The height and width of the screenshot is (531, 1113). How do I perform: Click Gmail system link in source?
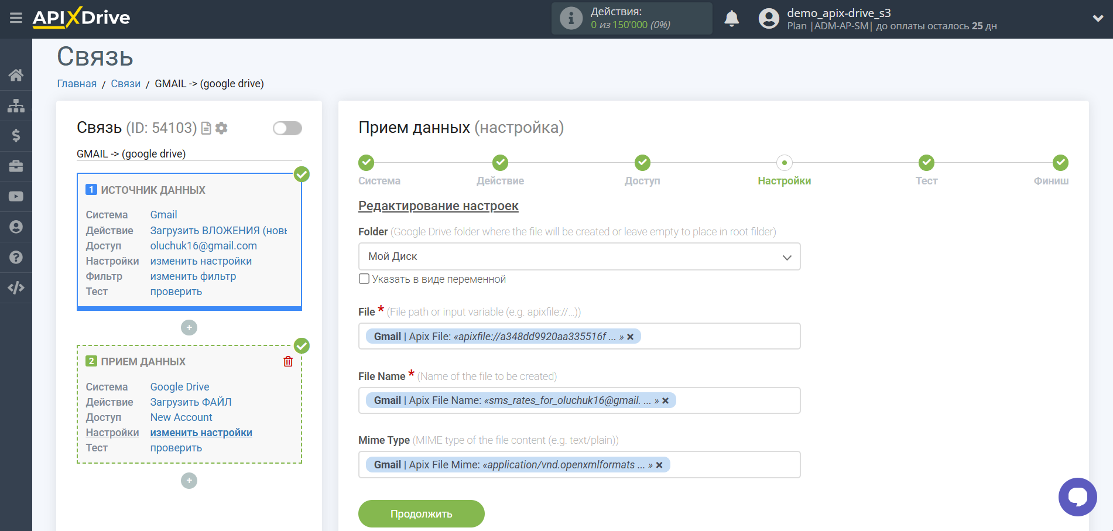click(x=163, y=215)
